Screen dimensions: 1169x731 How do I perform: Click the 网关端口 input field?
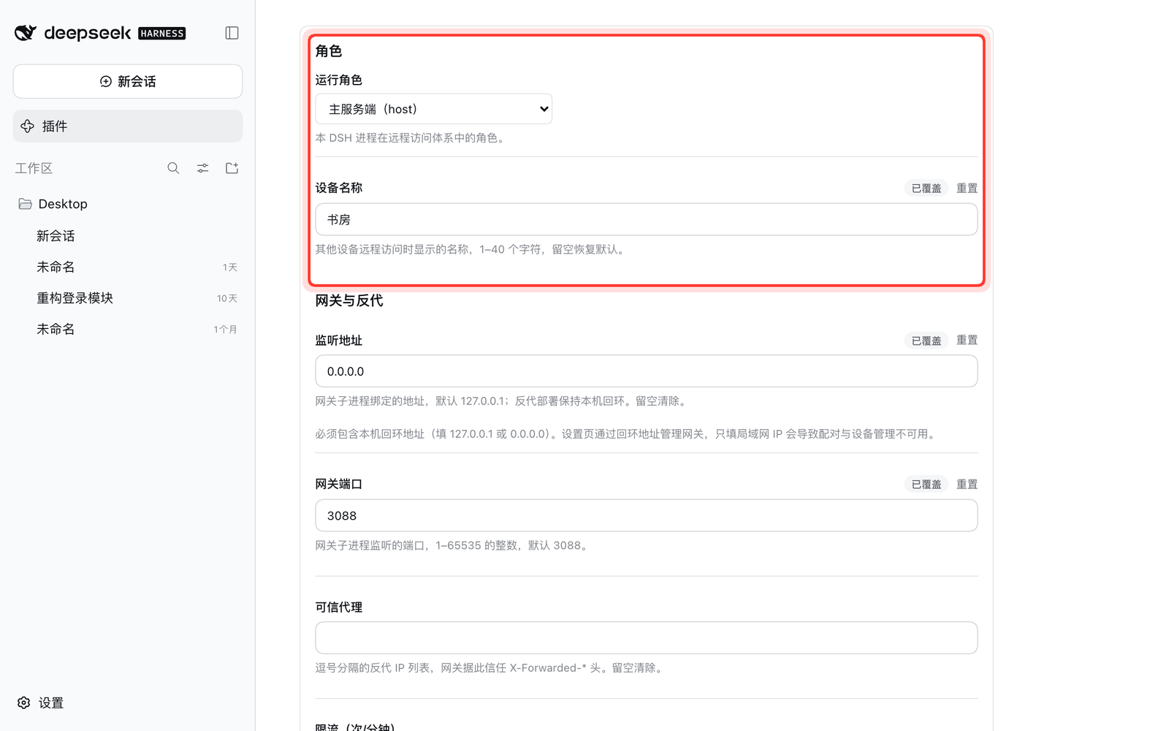[647, 515]
